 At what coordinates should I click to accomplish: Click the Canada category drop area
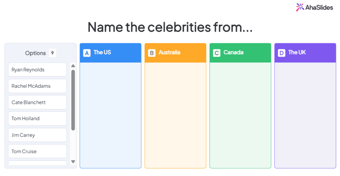coord(240,115)
